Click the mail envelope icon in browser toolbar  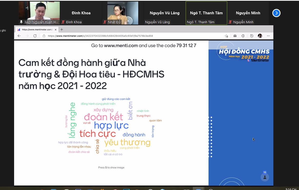pos(235,36)
